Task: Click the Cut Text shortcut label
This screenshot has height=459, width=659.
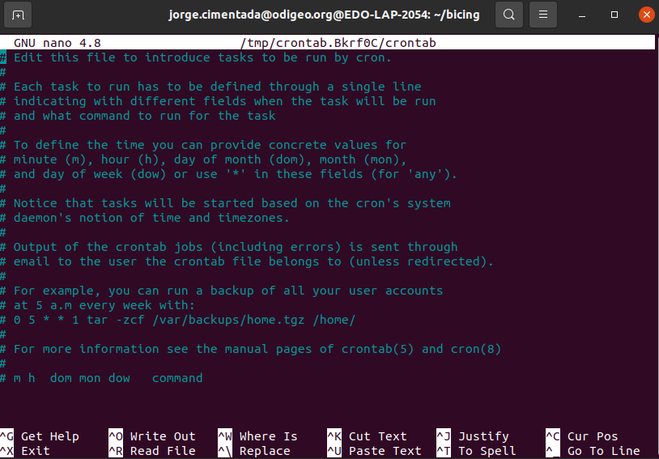Action: click(x=377, y=436)
